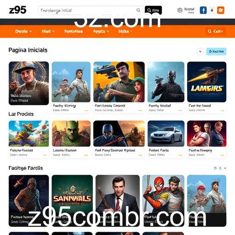This screenshot has width=235, height=235.
Task: Click the white square icon between Facebook and orange icons
Action: pyautogui.click(x=212, y=10)
